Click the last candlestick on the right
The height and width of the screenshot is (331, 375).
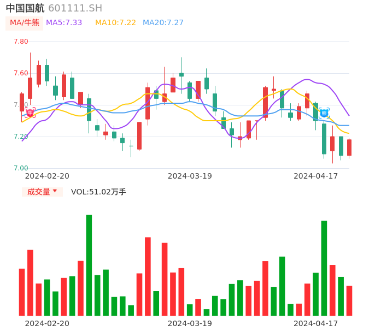[x=349, y=147]
